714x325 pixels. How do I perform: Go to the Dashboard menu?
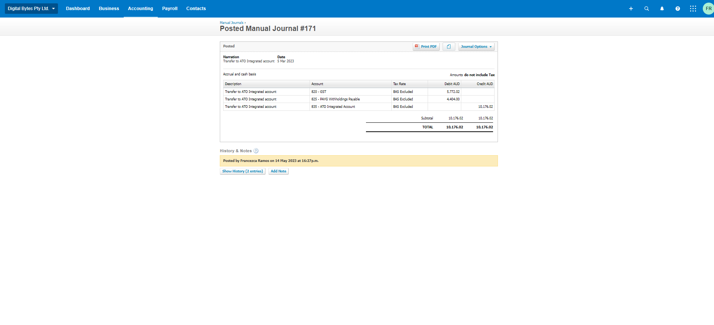coord(78,9)
